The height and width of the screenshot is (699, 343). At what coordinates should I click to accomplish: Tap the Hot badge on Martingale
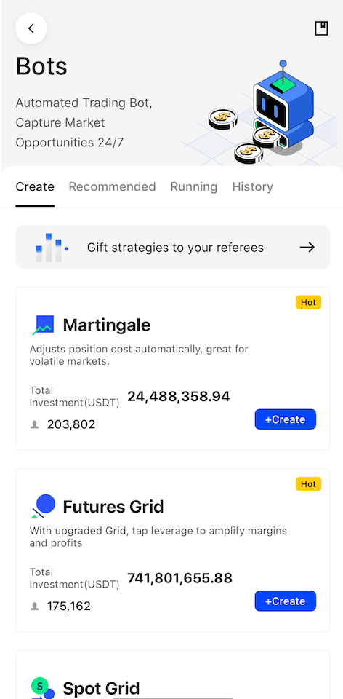pos(308,302)
